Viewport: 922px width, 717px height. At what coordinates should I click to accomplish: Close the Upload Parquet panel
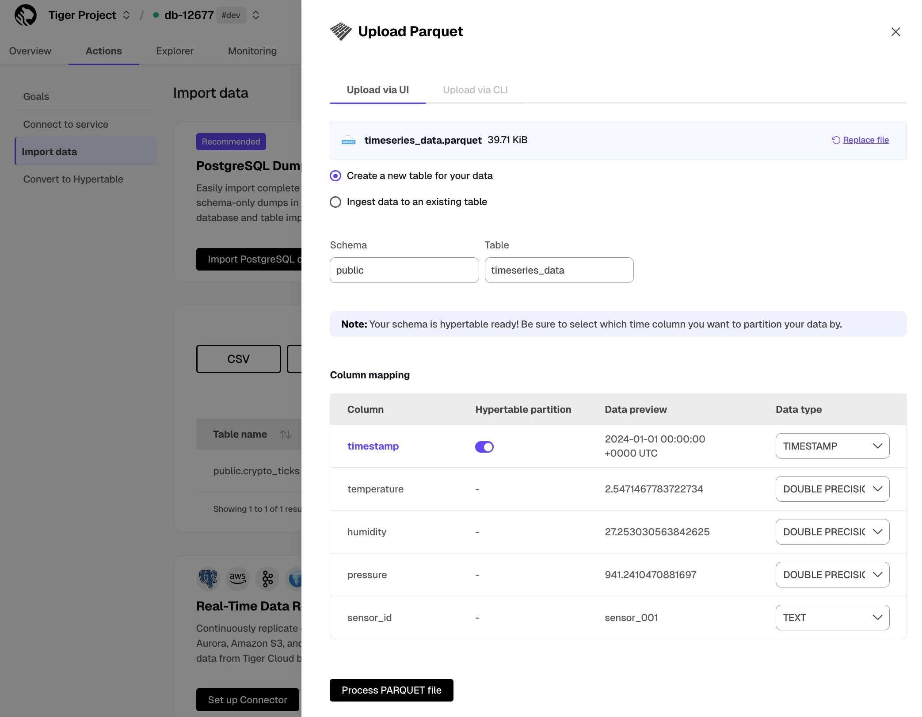click(x=895, y=32)
